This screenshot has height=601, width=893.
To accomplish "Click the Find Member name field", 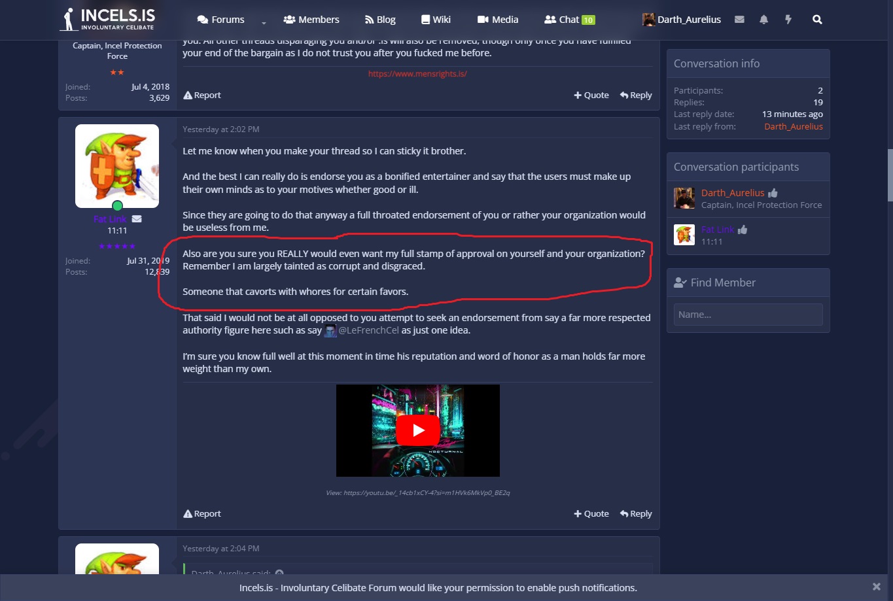I will [x=748, y=315].
